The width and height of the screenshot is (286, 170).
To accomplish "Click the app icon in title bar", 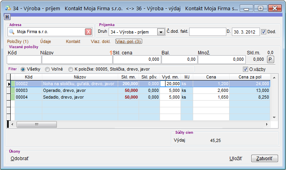I will (7, 8).
